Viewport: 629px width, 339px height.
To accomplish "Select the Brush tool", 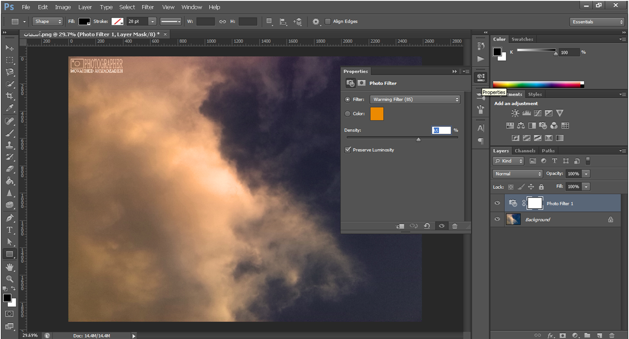I will pos(9,133).
